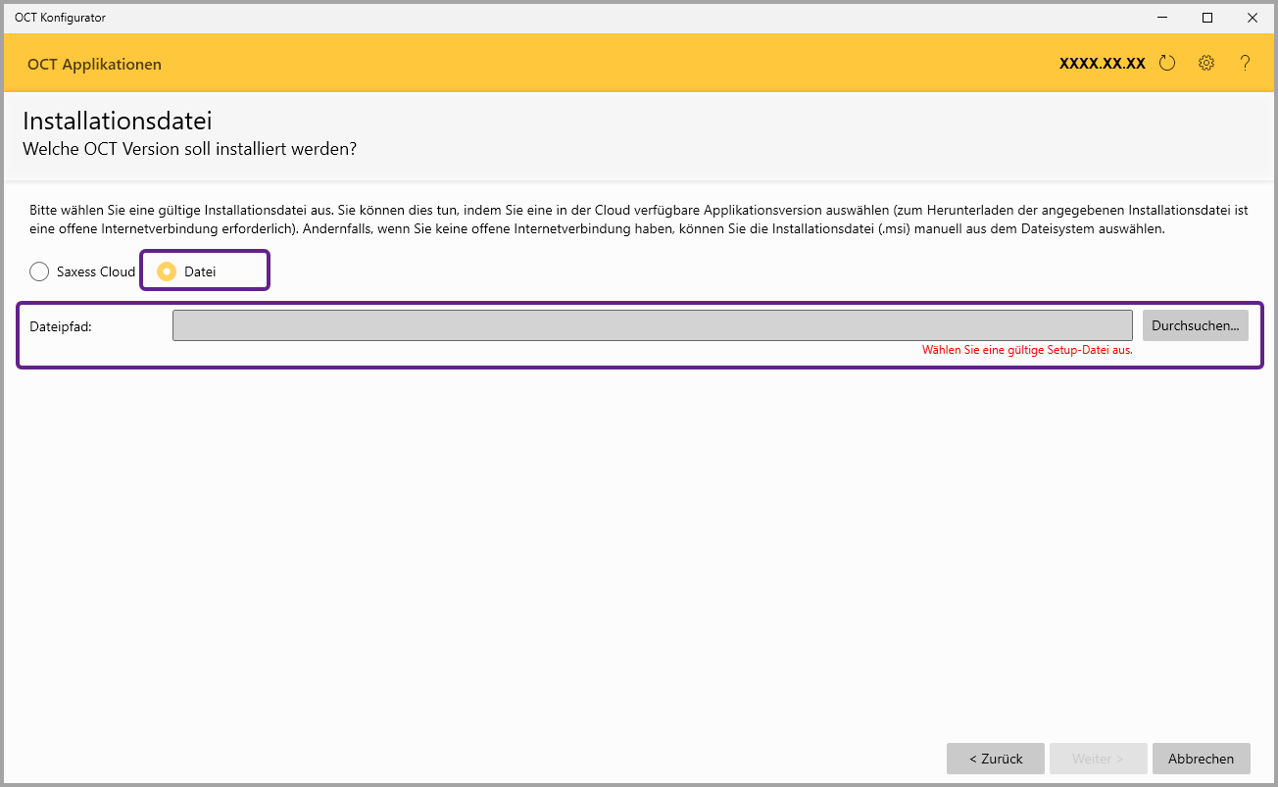1278x787 pixels.
Task: Click the greyed-out Weiter button
Action: coord(1099,759)
